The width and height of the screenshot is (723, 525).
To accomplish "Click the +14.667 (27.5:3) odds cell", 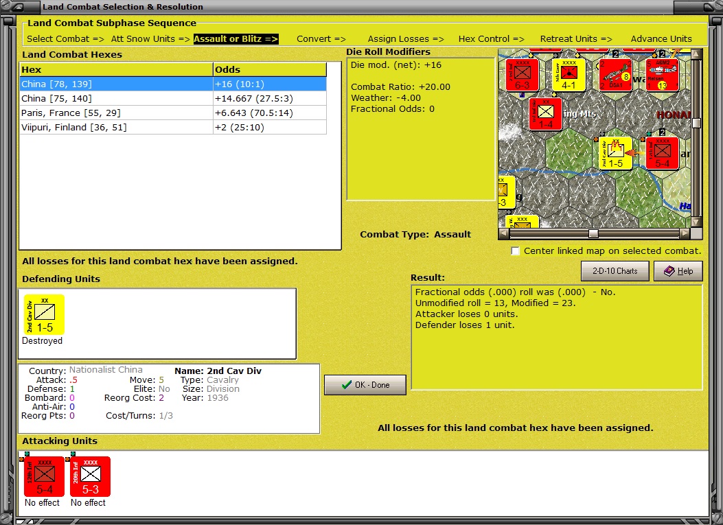I will pos(270,98).
